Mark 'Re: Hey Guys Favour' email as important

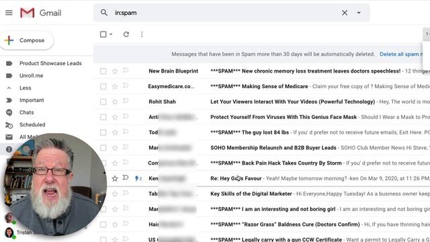(126, 177)
